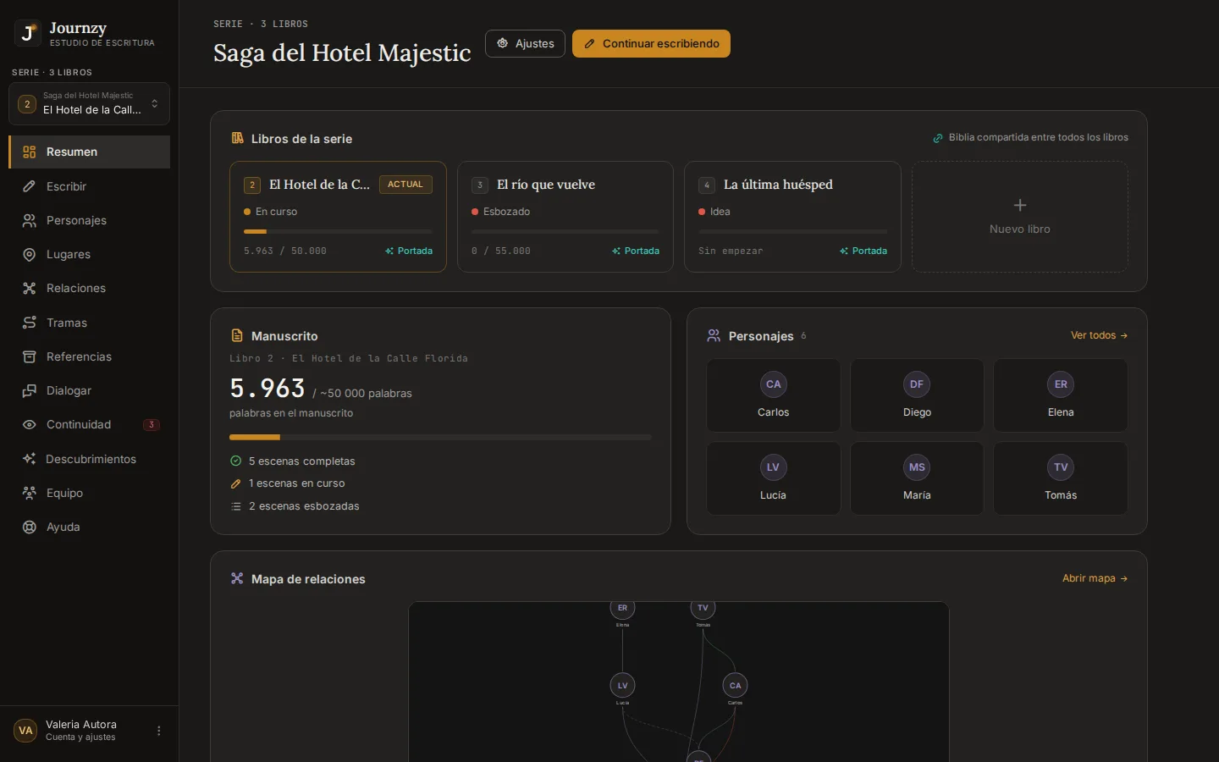Open Carlos character card
The height and width of the screenshot is (762, 1219).
774,395
